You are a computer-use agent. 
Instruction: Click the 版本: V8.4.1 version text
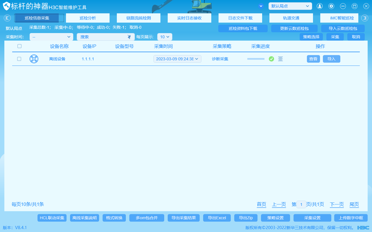click(15, 228)
